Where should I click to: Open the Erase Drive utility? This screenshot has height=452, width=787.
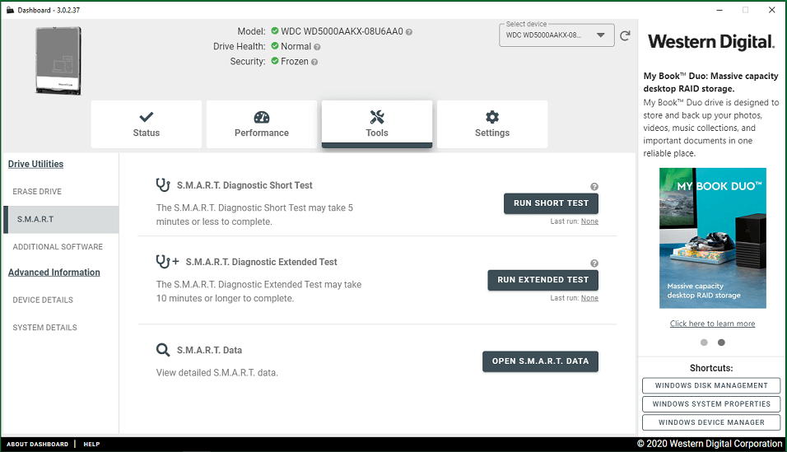[37, 192]
